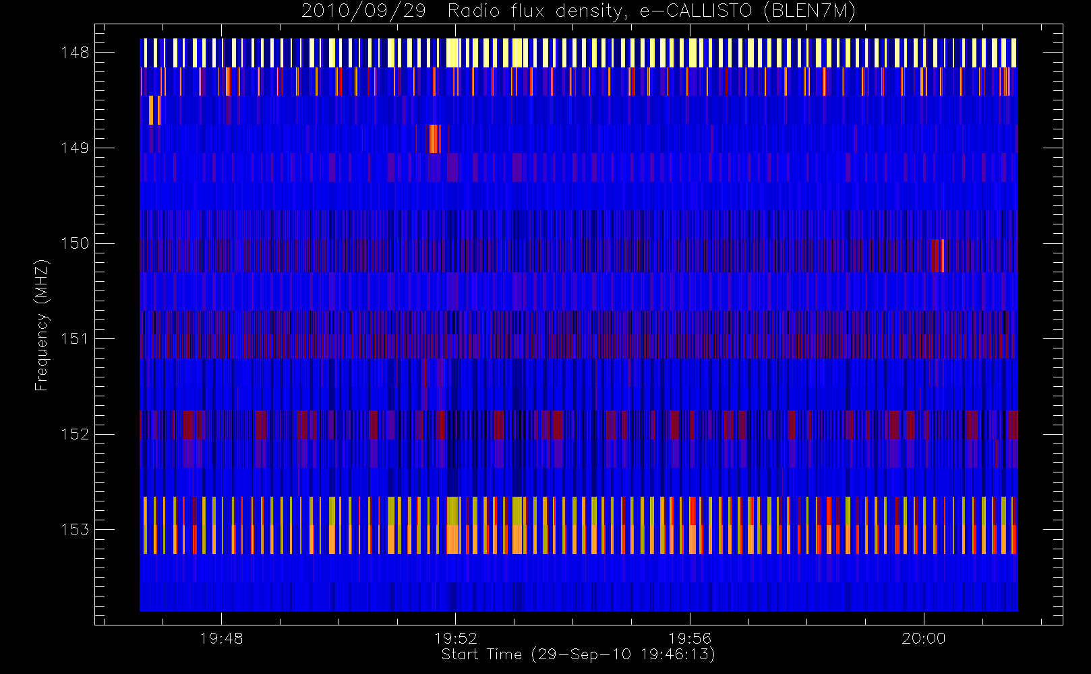1091x674 pixels.
Task: Click the "Frequency (MHZ)" axis label
Action: [x=42, y=325]
